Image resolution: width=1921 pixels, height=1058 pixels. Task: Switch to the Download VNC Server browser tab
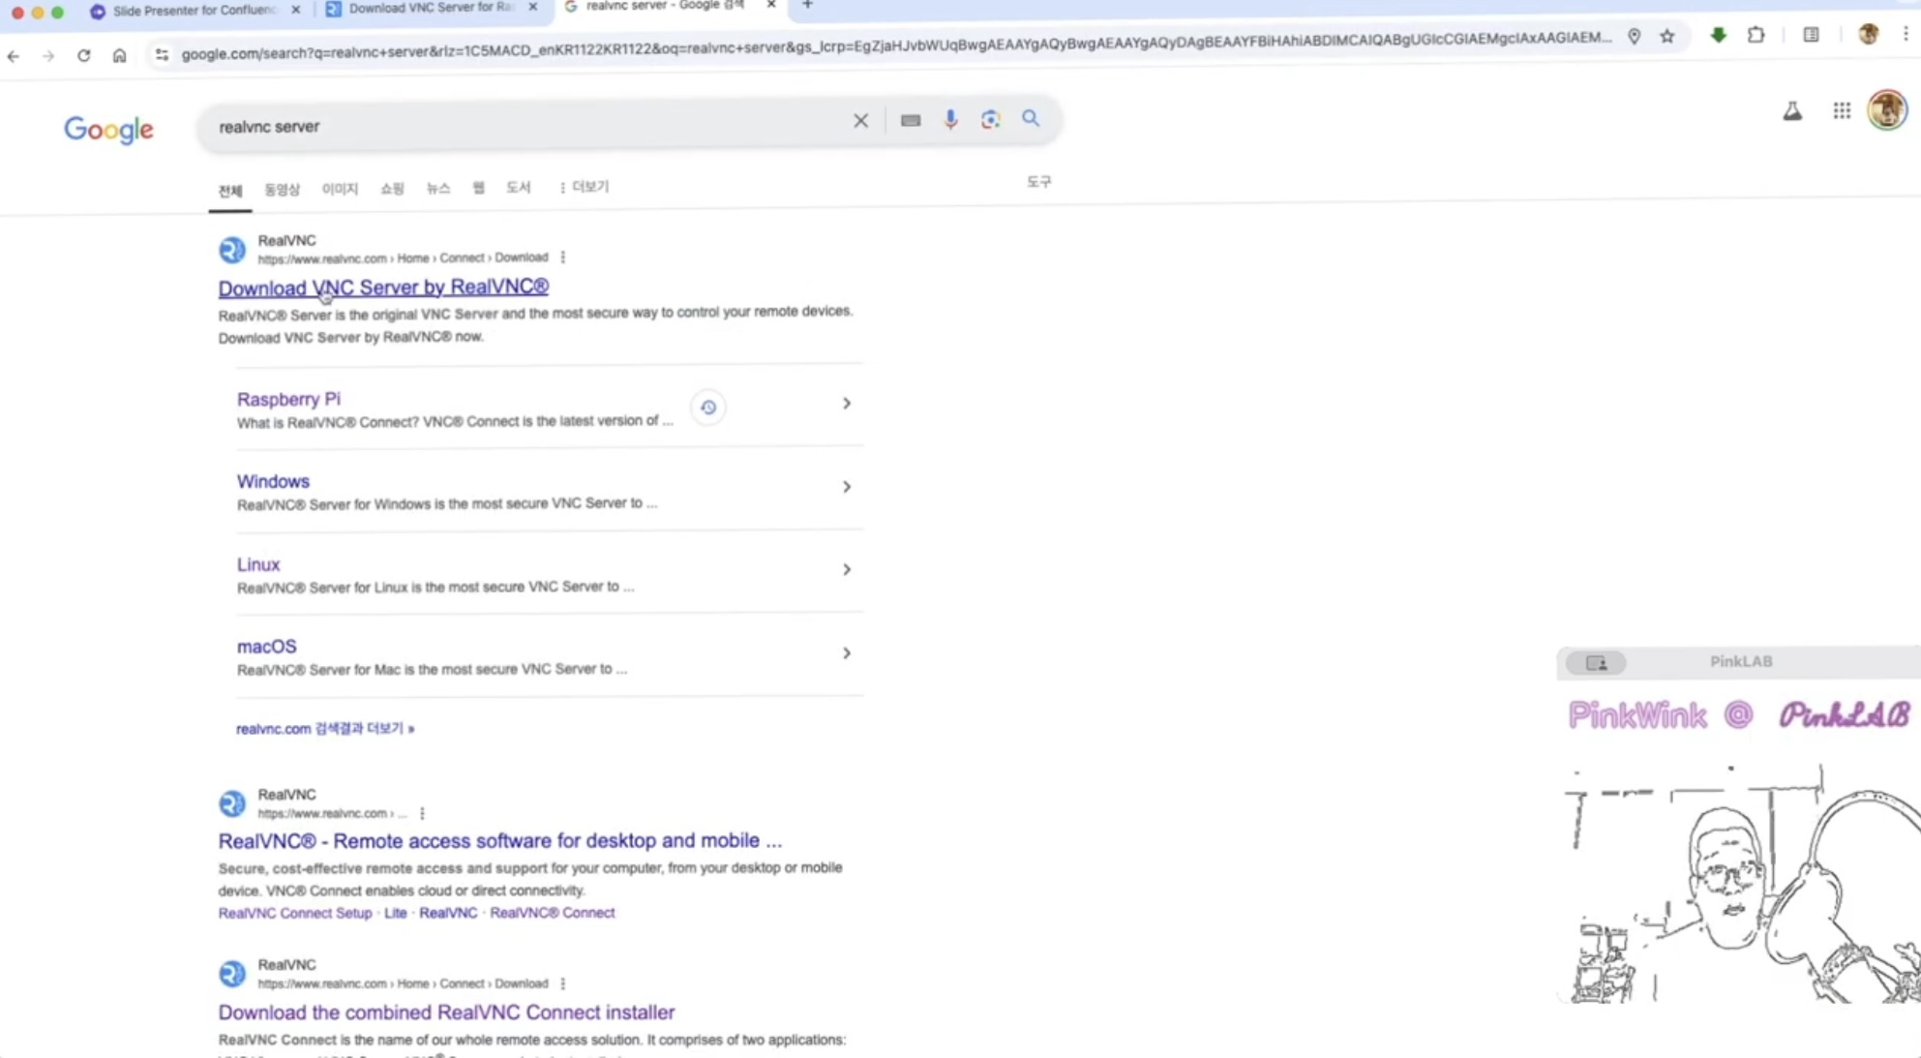click(x=430, y=8)
